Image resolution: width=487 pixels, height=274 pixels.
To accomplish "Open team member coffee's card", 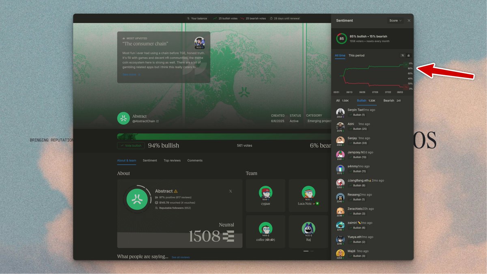I will (x=265, y=232).
